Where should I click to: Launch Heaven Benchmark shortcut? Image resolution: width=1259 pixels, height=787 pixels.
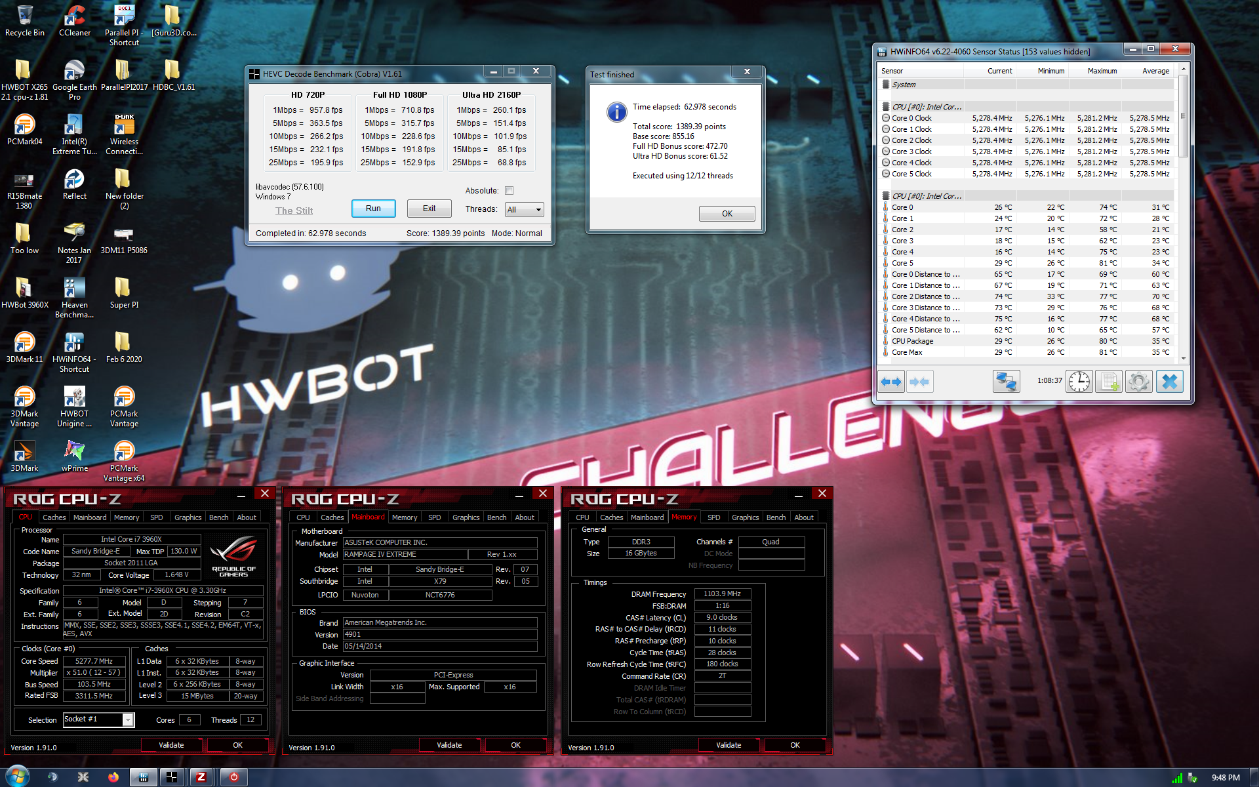[x=75, y=298]
